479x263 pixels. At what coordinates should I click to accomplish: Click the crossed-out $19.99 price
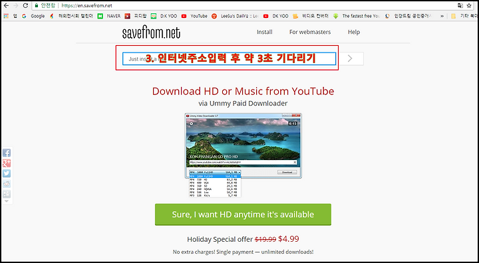tap(265, 239)
